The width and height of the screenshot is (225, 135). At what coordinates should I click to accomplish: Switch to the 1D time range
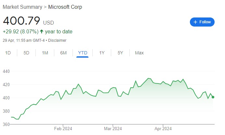[8, 53]
